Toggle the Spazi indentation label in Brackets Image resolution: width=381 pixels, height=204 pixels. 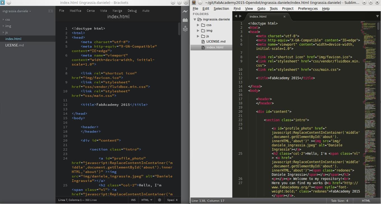170,200
